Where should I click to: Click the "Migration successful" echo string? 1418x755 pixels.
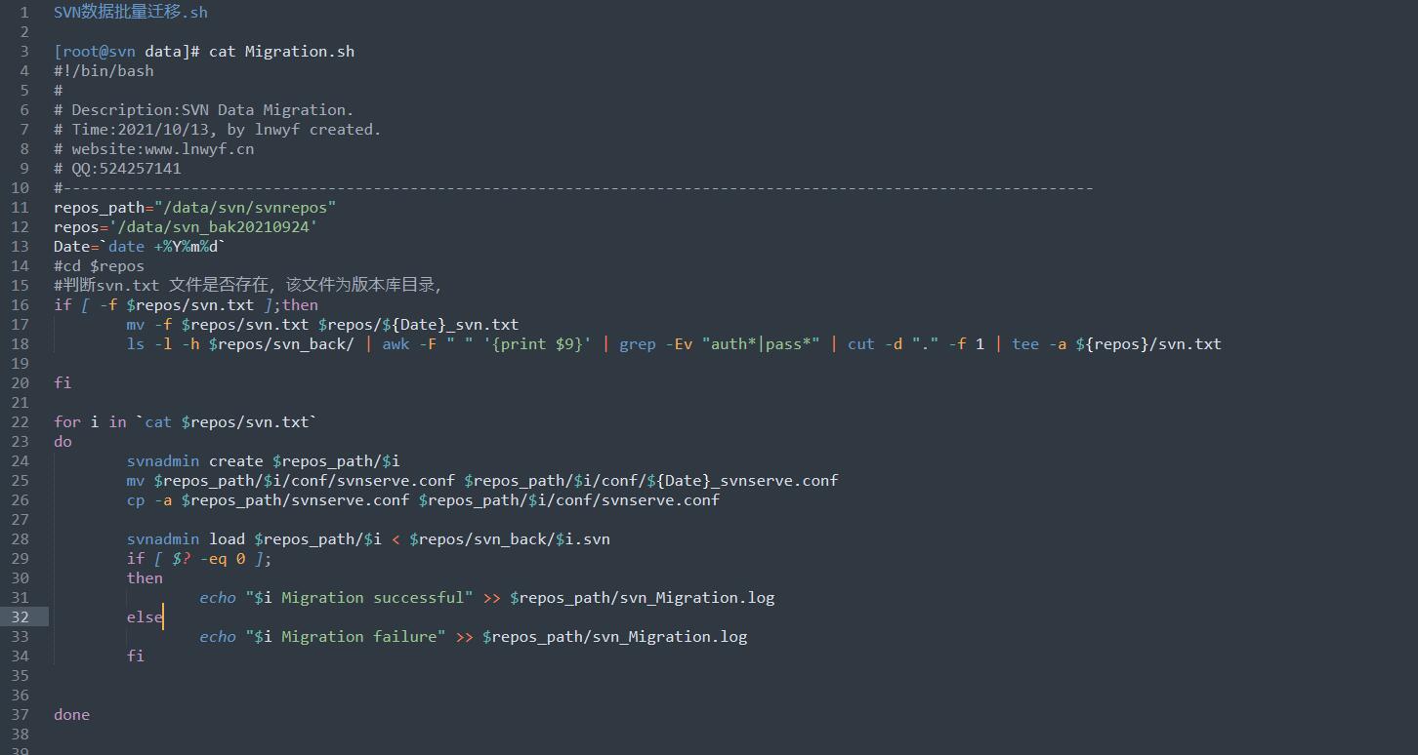(359, 597)
